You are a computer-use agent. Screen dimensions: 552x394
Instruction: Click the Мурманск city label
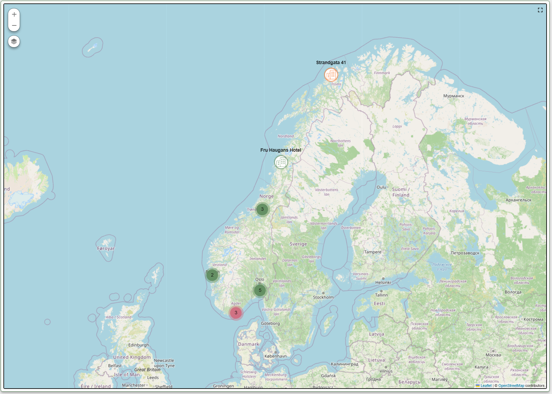454,96
